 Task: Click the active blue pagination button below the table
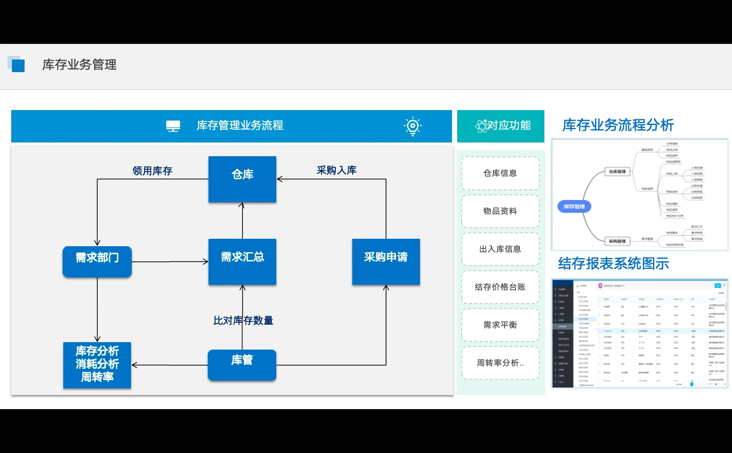(x=692, y=384)
